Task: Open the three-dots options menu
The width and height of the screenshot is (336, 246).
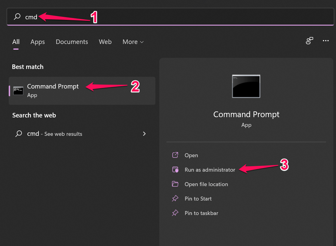Action: (x=326, y=41)
